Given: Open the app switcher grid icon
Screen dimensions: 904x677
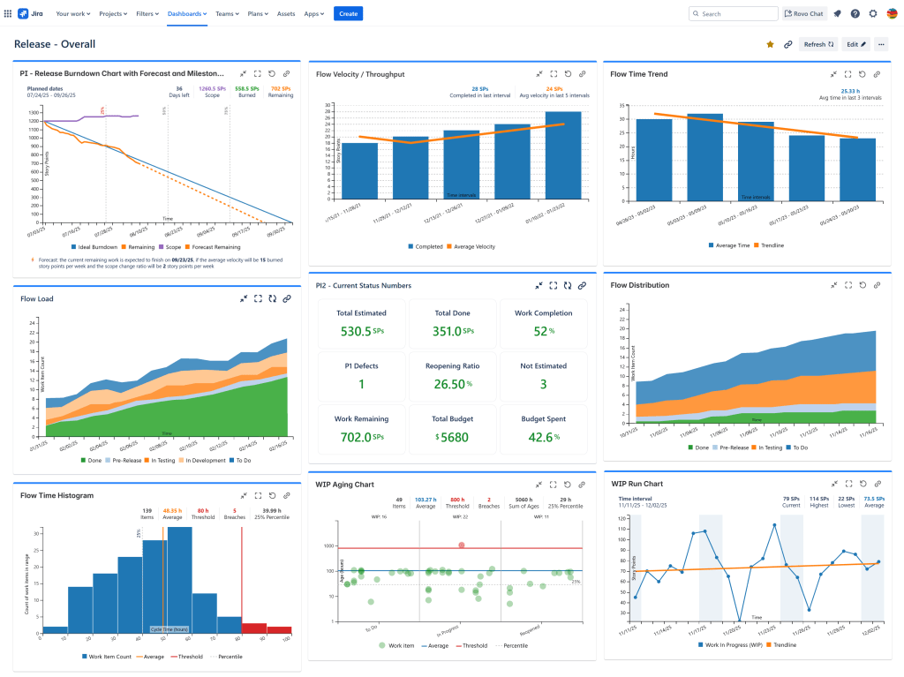Looking at the screenshot, I should (x=9, y=14).
